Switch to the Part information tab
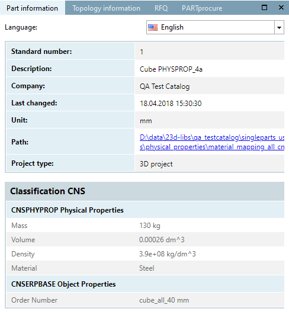Image resolution: width=289 pixels, height=318 pixels. (x=32, y=8)
